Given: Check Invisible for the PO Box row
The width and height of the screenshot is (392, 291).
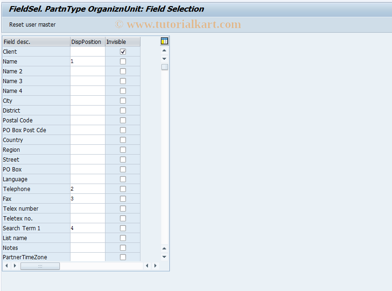Looking at the screenshot, I should (x=123, y=170).
